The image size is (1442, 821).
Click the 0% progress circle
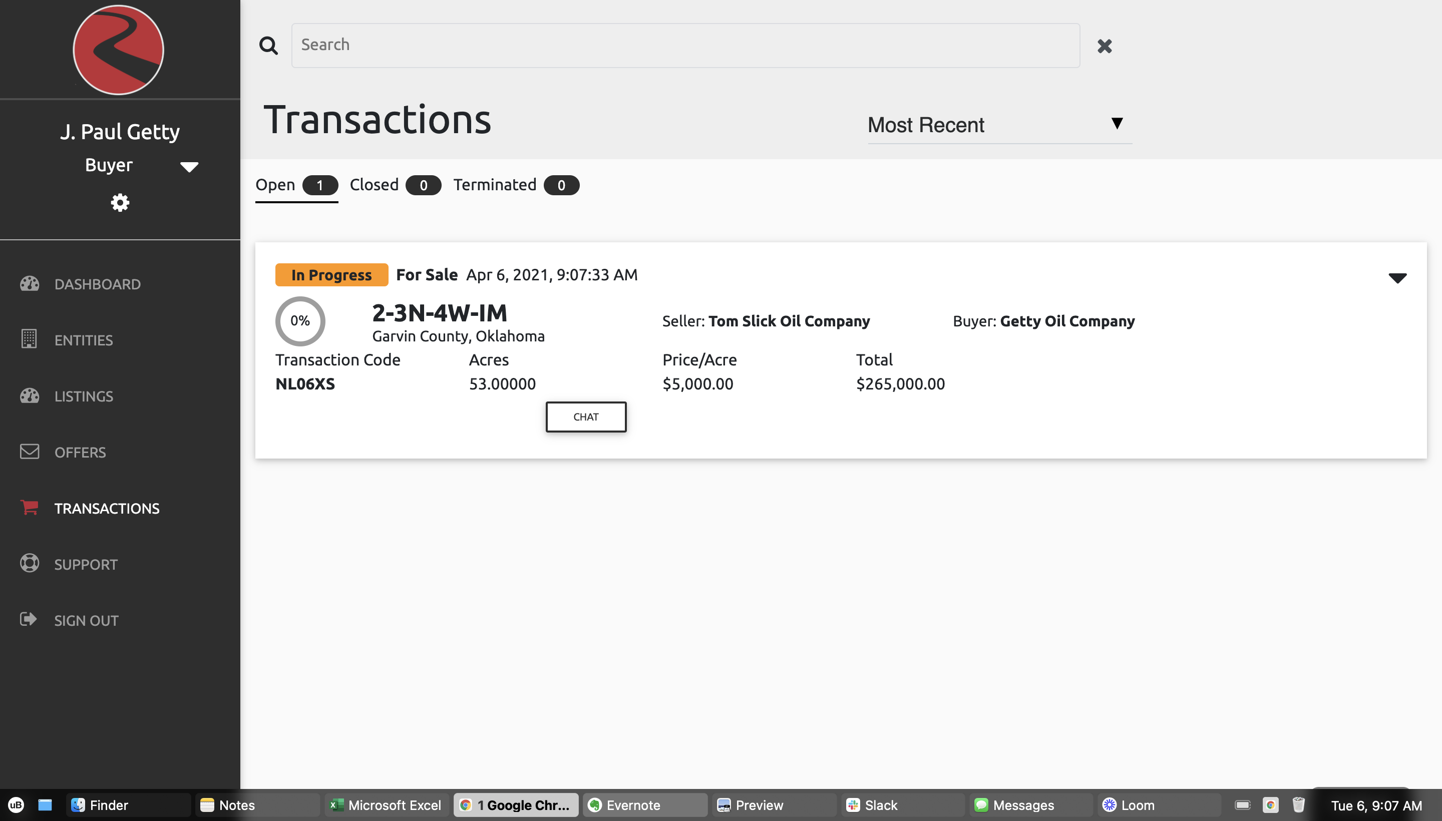pos(300,321)
